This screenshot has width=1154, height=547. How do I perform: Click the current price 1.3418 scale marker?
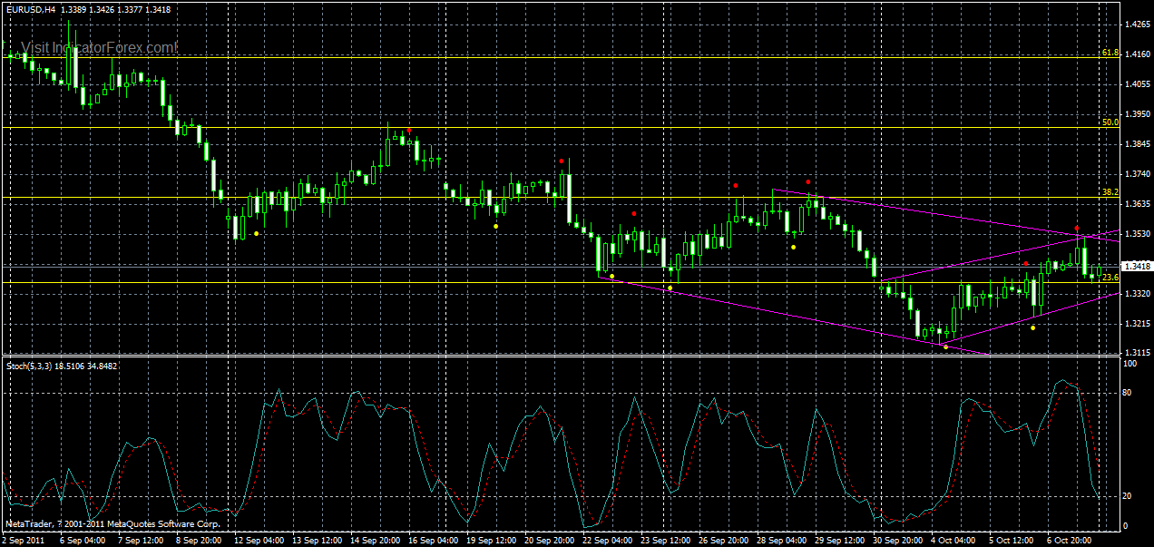tap(1138, 266)
